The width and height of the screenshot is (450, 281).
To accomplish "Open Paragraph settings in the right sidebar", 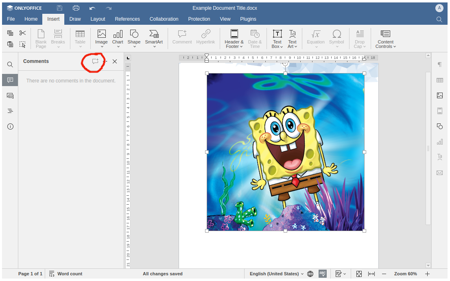I will 440,65.
